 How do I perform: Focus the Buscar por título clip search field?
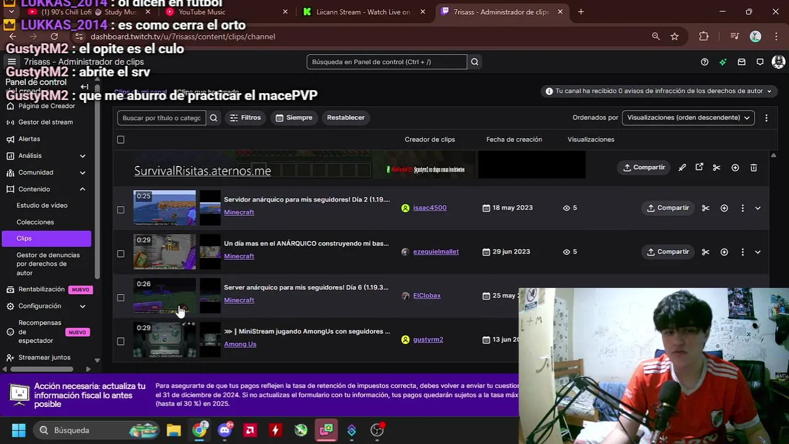click(x=162, y=118)
